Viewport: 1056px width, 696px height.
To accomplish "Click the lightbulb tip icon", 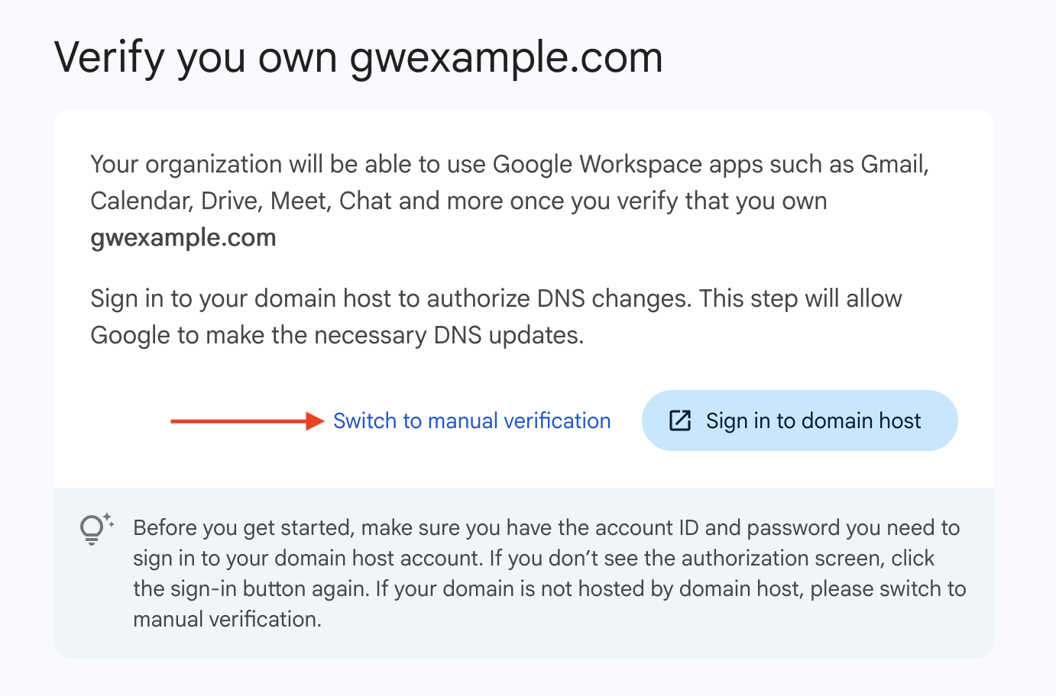I will tap(96, 528).
